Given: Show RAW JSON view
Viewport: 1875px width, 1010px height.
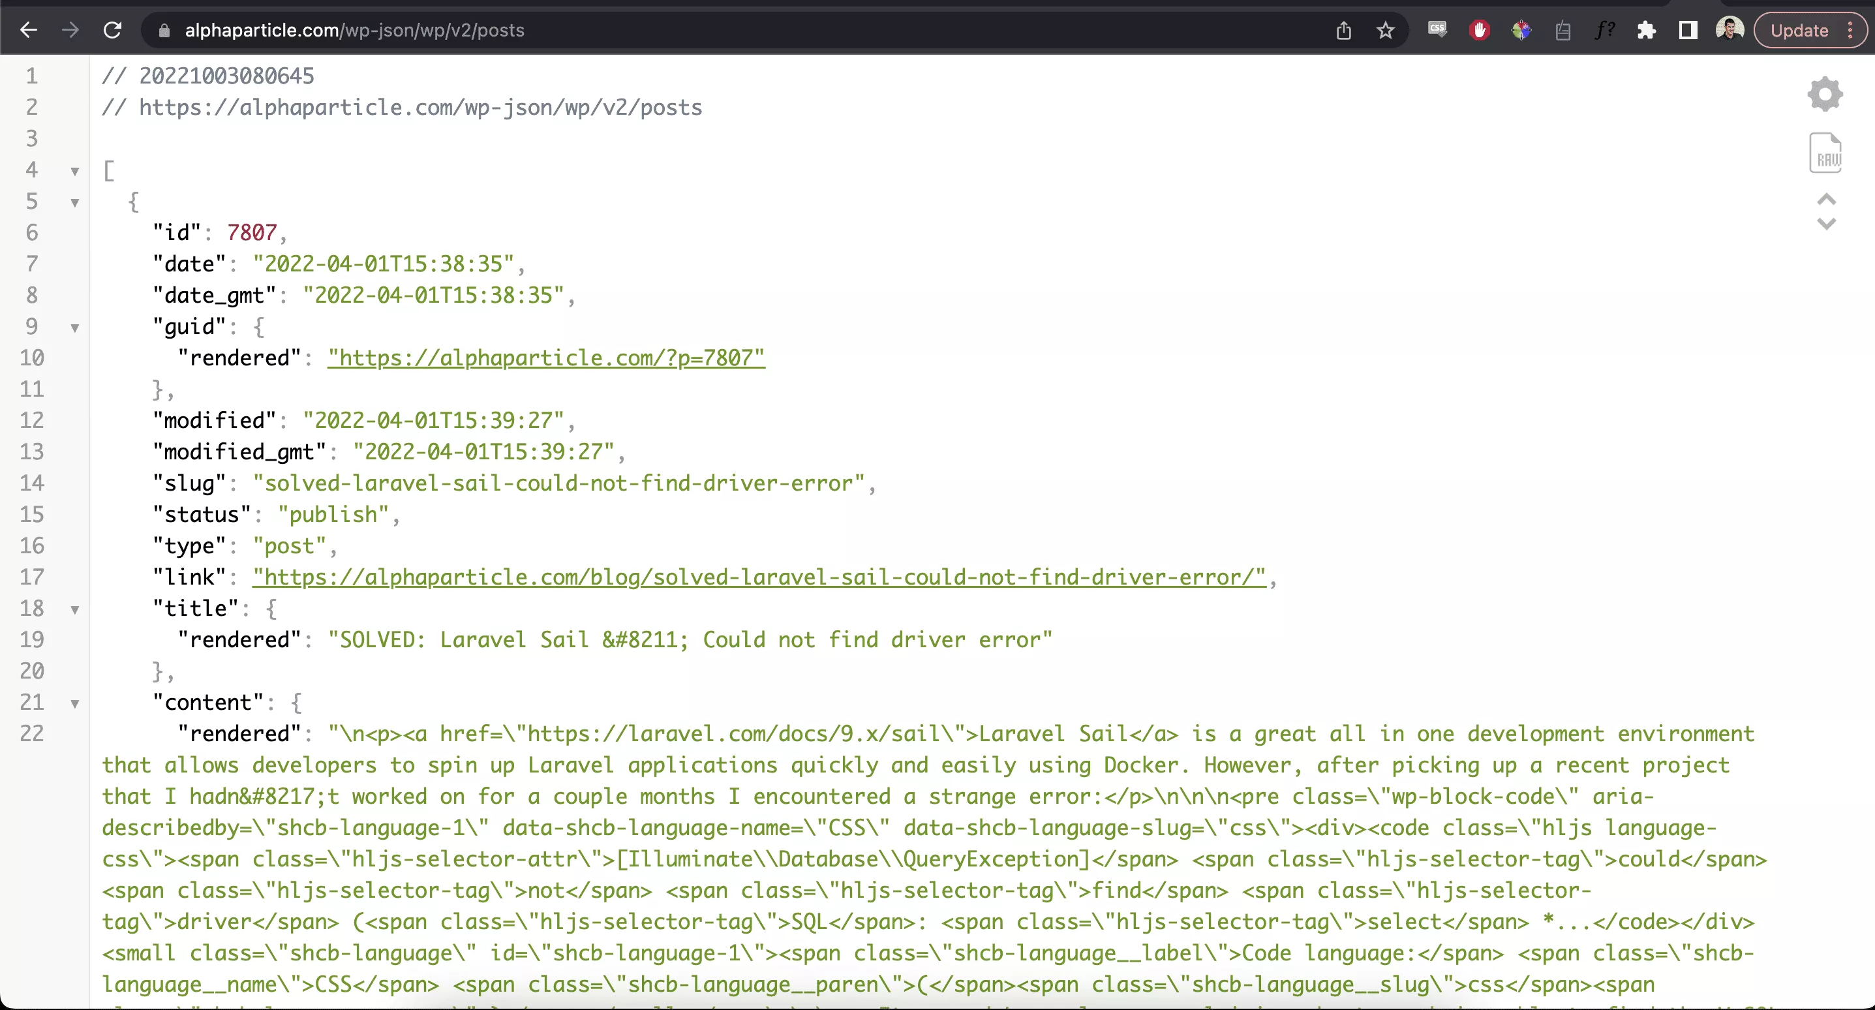Looking at the screenshot, I should [x=1825, y=153].
